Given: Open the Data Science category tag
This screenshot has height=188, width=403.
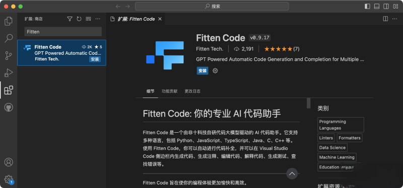Looking at the screenshot, I should [x=332, y=147].
